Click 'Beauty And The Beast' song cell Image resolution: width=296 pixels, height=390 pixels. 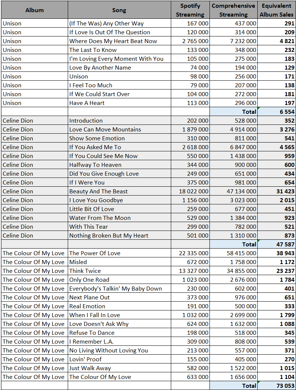pyautogui.click(x=119, y=191)
